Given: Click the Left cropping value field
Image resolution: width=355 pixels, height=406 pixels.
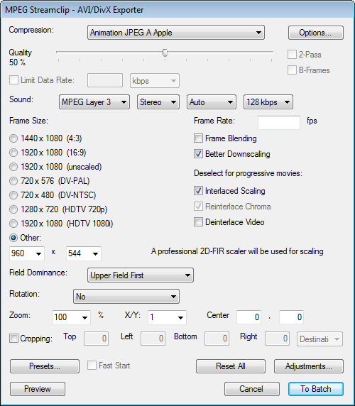Looking at the screenshot, I should [x=153, y=339].
